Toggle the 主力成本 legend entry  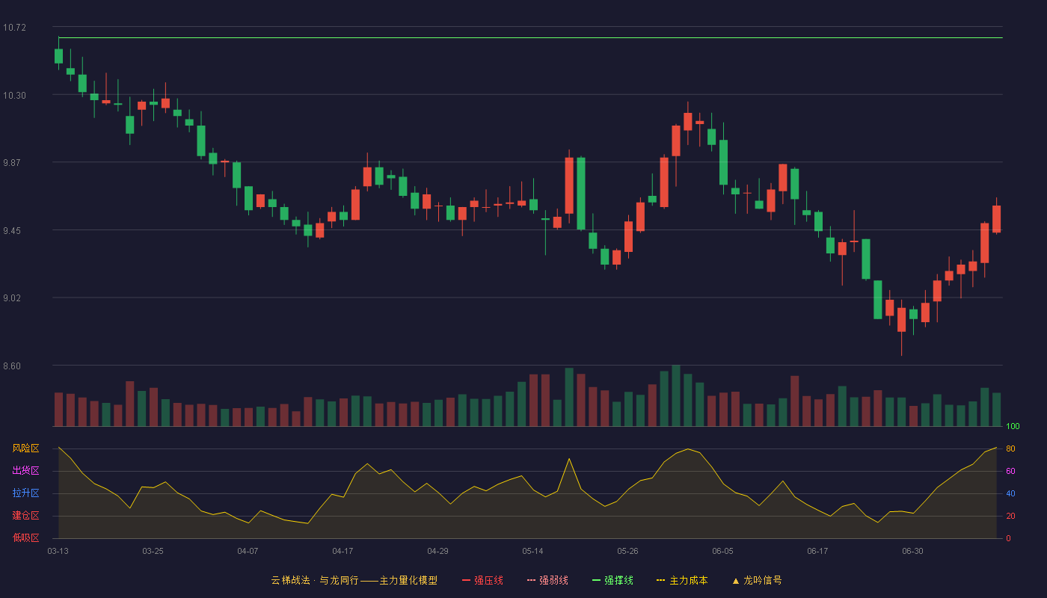point(682,580)
